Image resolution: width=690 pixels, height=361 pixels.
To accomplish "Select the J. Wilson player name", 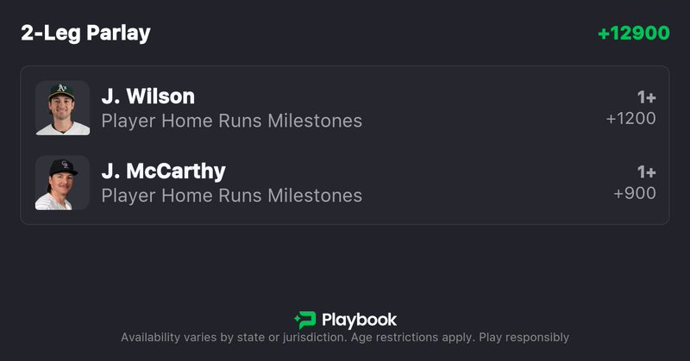I will click(x=147, y=96).
